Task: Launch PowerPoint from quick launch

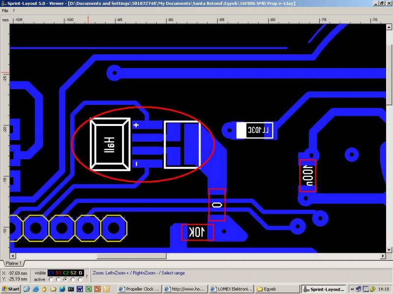Action: (97, 289)
